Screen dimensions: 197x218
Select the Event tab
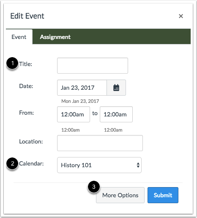tap(19, 37)
